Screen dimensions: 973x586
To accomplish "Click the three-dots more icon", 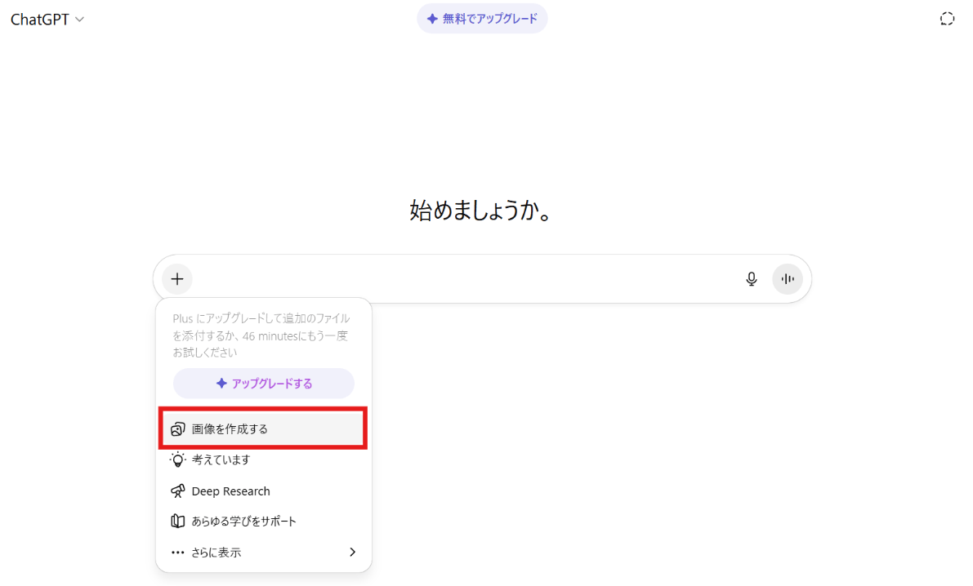I will point(178,552).
